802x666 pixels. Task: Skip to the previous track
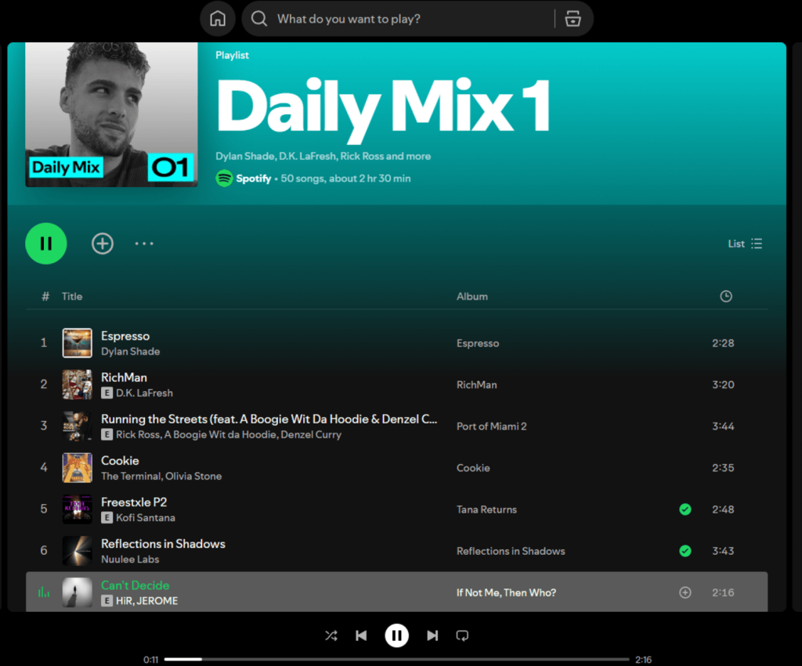(x=361, y=635)
